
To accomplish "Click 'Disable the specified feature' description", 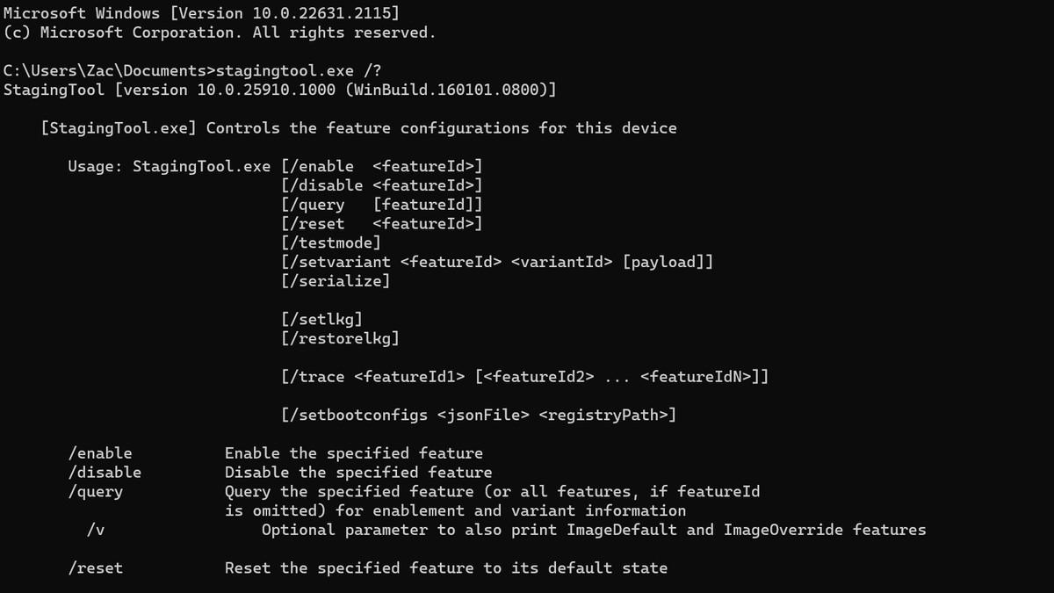I will 358,473.
